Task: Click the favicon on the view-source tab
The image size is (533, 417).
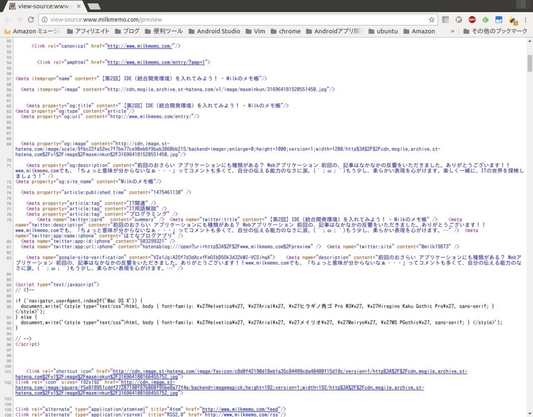Action: tap(12, 6)
